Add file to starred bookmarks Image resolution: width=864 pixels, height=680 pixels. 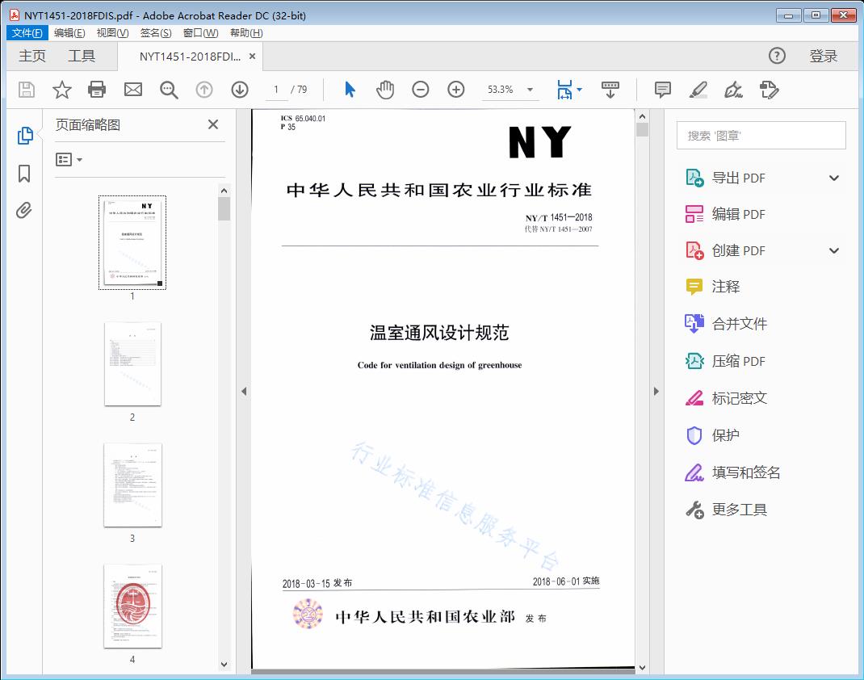pyautogui.click(x=62, y=90)
